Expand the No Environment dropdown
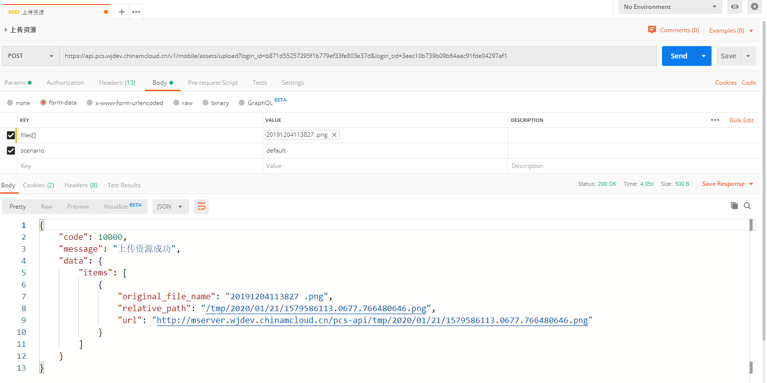767x383 pixels. pyautogui.click(x=670, y=7)
